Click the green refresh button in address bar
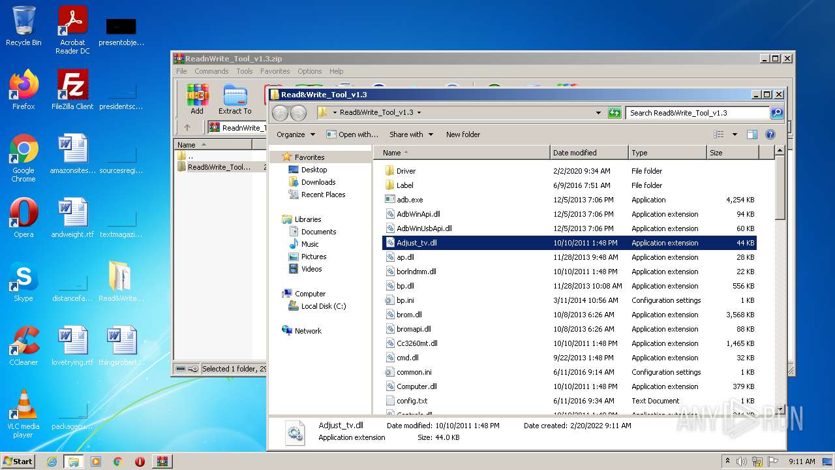The height and width of the screenshot is (470, 835). (614, 113)
